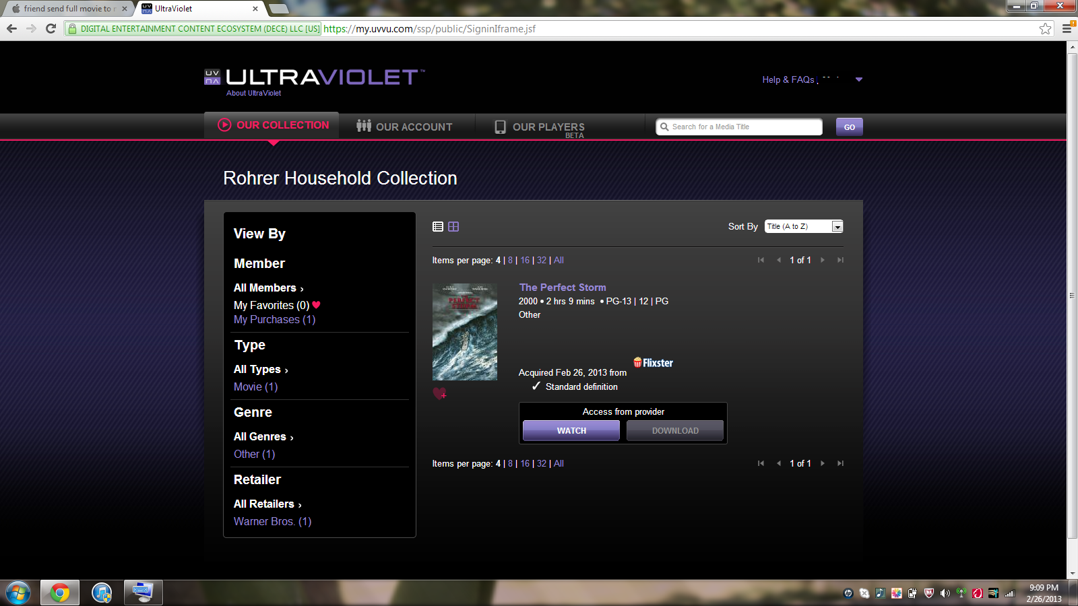1078x606 pixels.
Task: Switch to grid view icon
Action: coord(453,227)
